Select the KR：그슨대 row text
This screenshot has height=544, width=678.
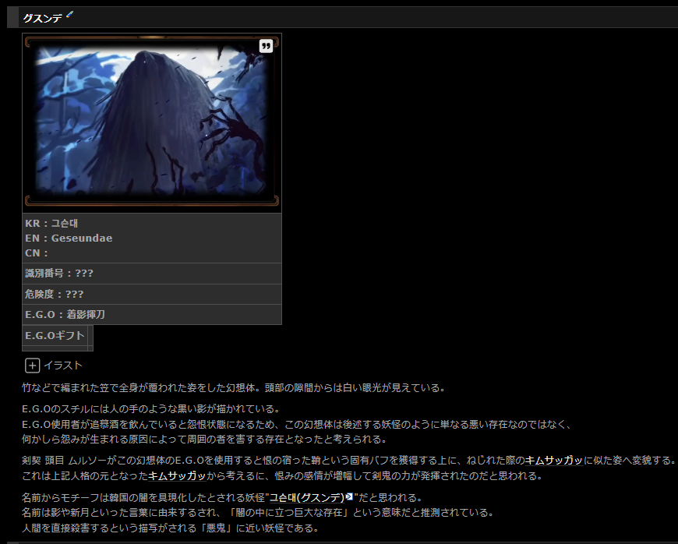(51, 224)
